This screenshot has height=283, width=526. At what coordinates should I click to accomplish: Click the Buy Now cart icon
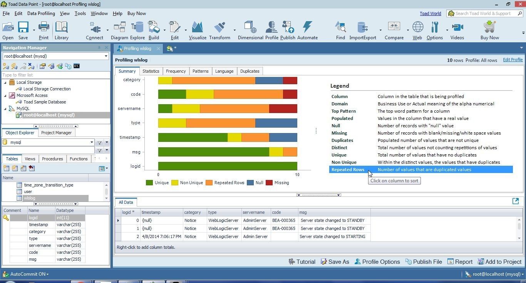click(489, 27)
